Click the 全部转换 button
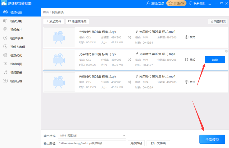Viewport: 229px width, 148px height. tap(212, 139)
